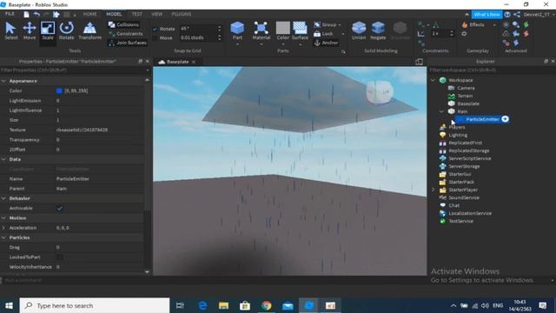This screenshot has height=313, width=556.
Task: Activate the Move tool
Action: tap(30, 31)
